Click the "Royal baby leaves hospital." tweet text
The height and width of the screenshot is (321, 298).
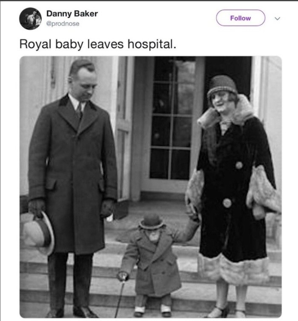(x=97, y=44)
